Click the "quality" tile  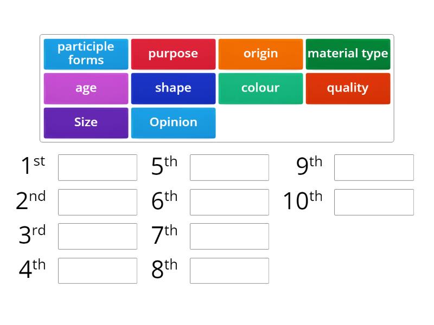coord(348,88)
